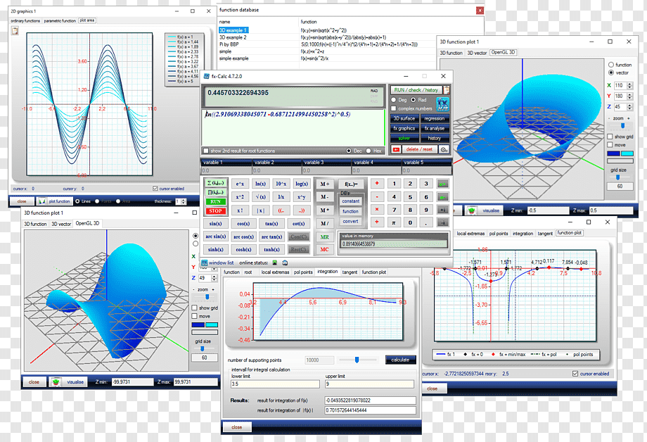The width and height of the screenshot is (647, 442).
Task: Click the absolute value |x| key
Action: (260, 210)
